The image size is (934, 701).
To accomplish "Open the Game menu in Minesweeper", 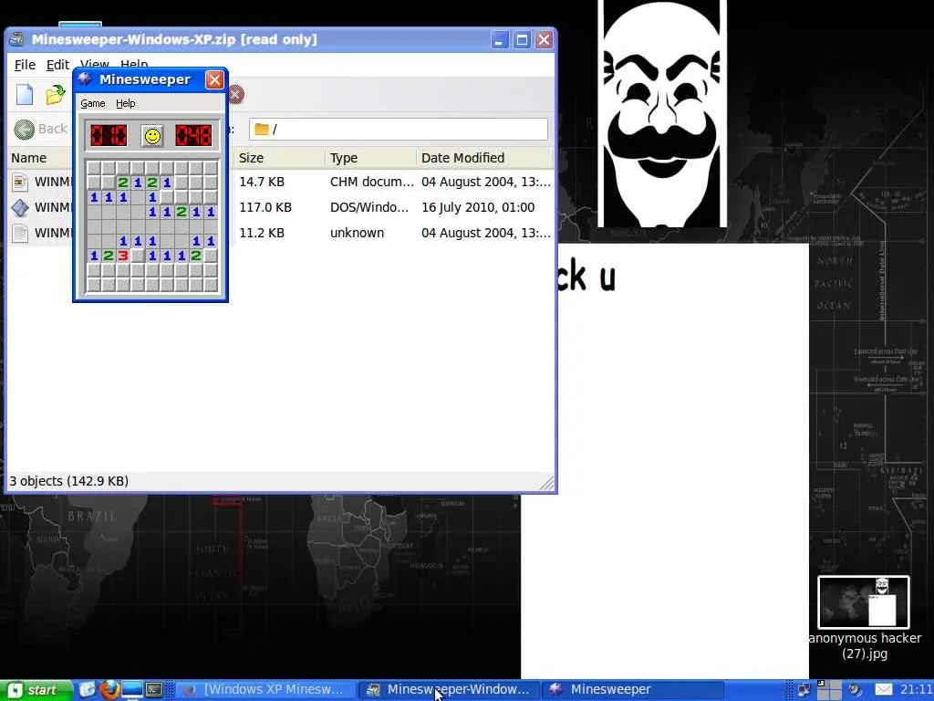I will 93,103.
